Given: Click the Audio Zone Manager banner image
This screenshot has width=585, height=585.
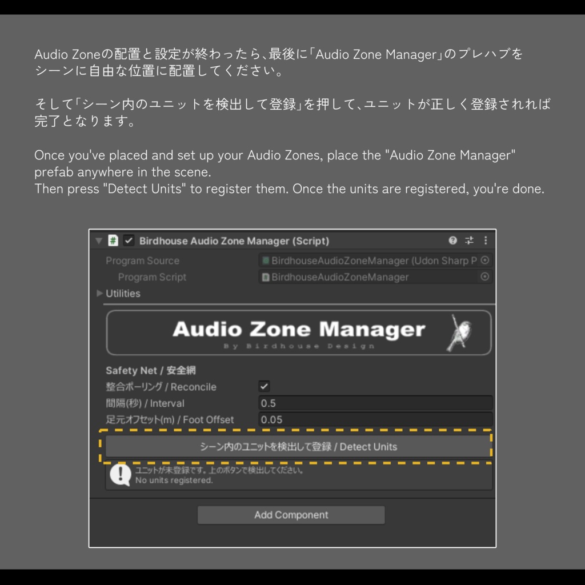Looking at the screenshot, I should pyautogui.click(x=298, y=332).
